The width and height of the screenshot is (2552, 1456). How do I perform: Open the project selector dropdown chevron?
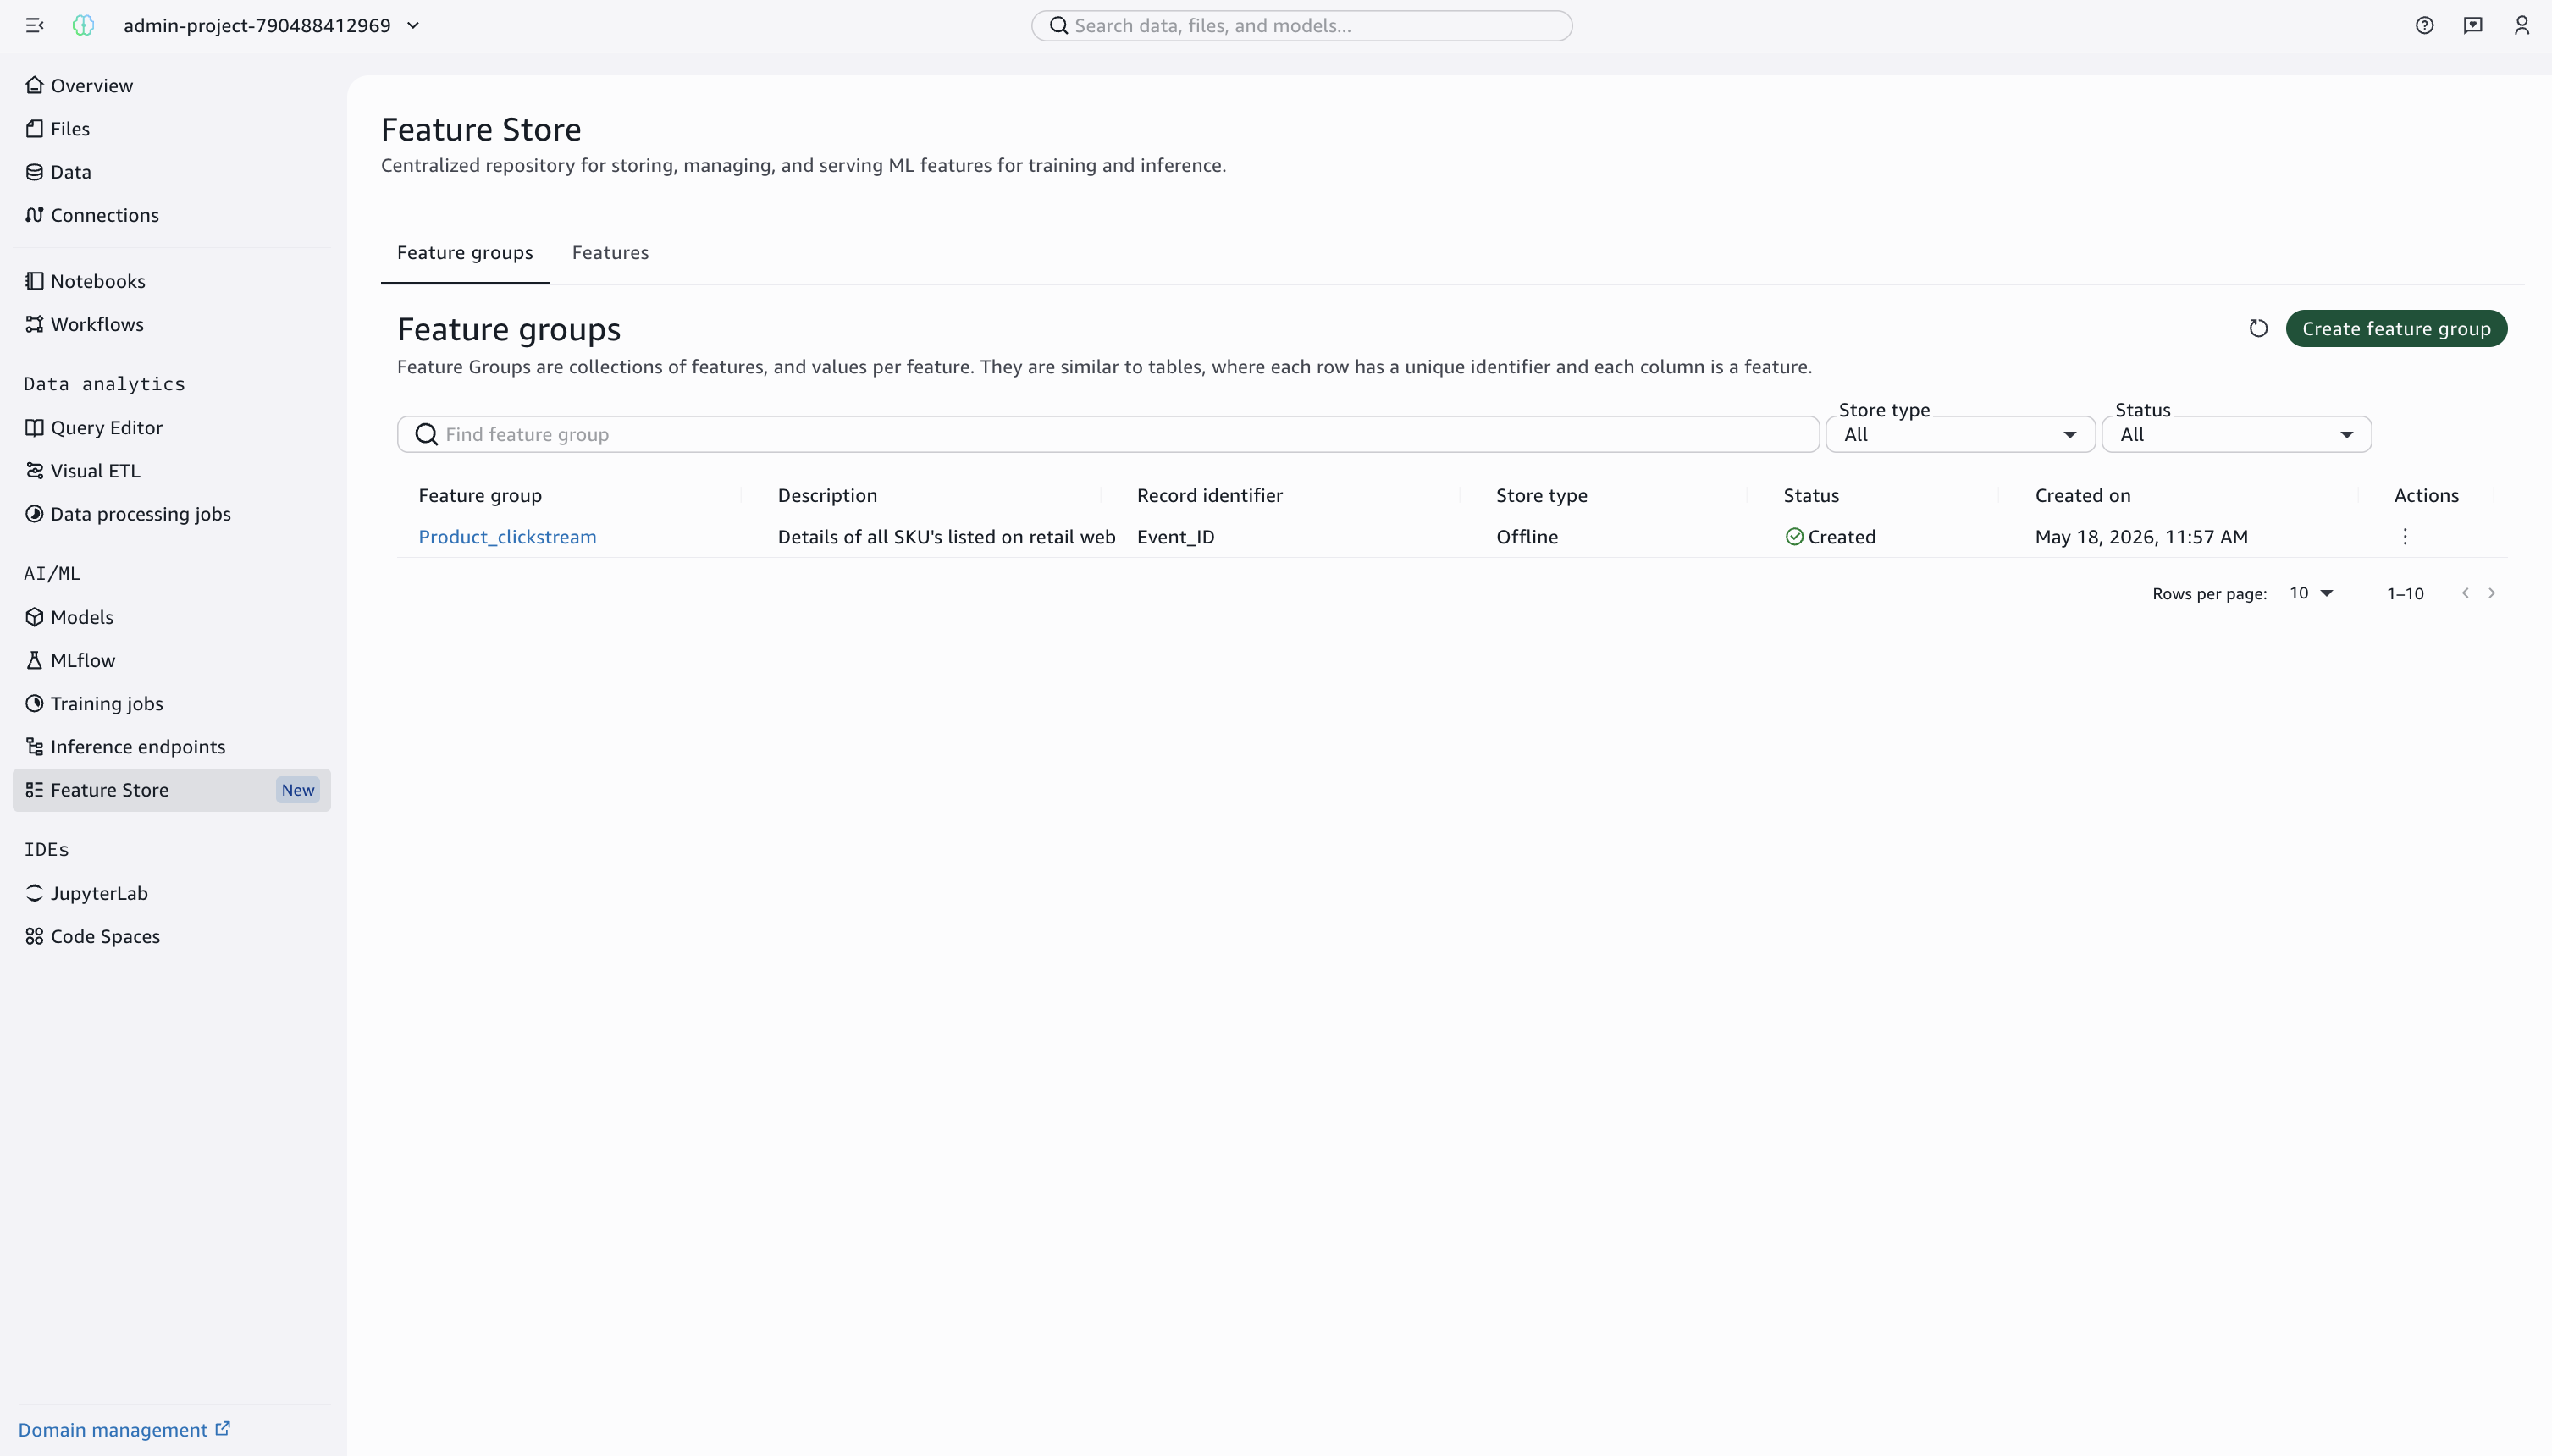pos(413,26)
